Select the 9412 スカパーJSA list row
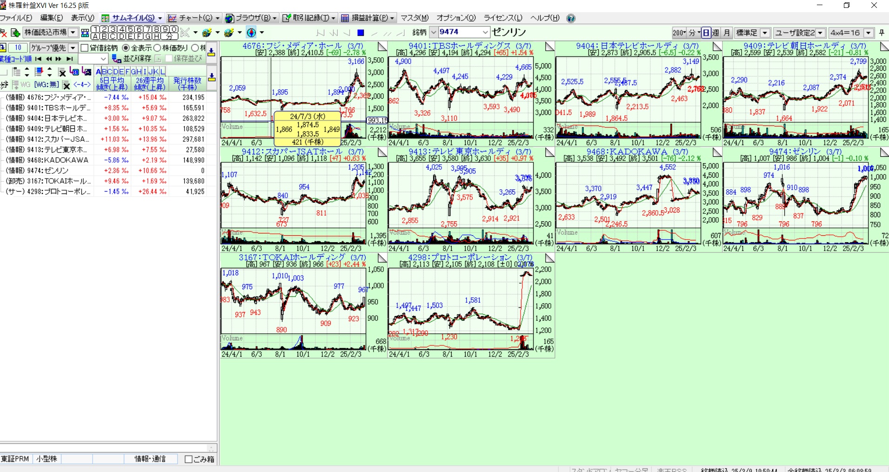The width and height of the screenshot is (889, 472). [108, 139]
